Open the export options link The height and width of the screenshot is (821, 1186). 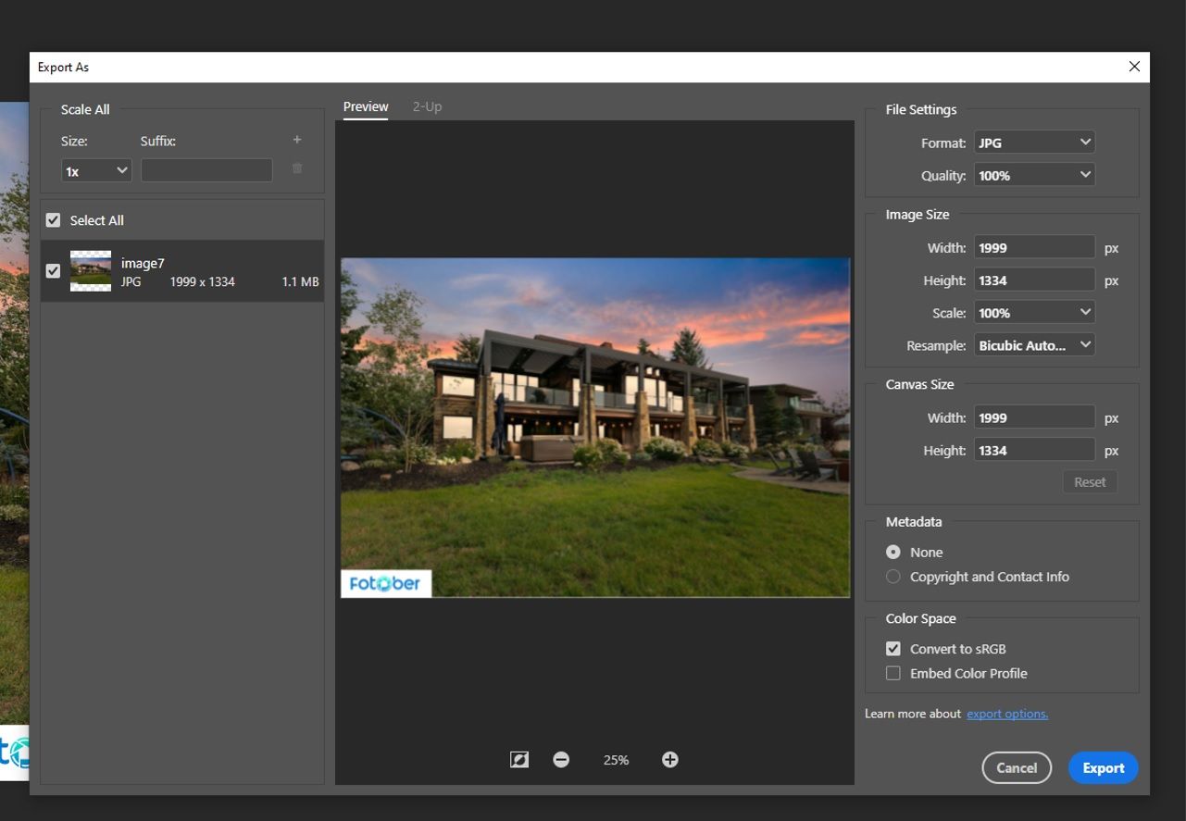[1007, 714]
